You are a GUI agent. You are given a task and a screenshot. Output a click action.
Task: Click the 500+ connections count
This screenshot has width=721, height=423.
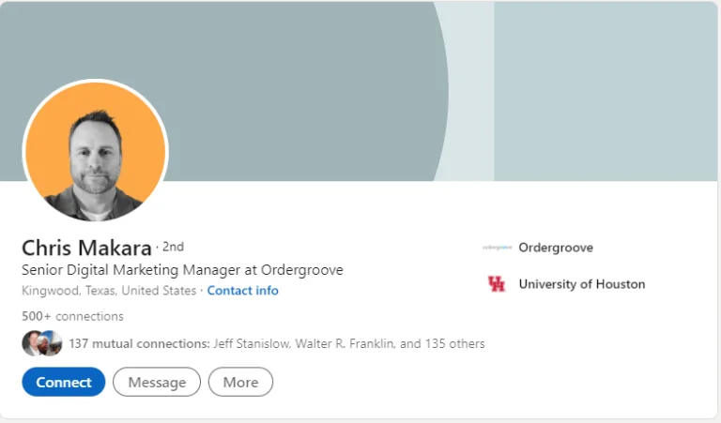[x=72, y=316]
